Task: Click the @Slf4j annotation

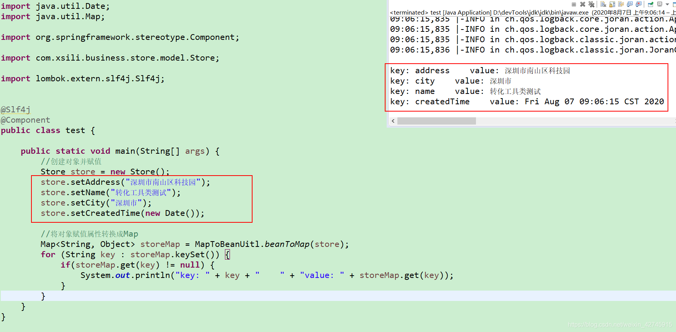Action: [x=16, y=110]
